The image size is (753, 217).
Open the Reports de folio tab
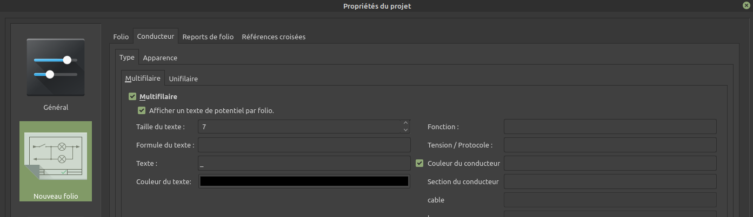click(x=208, y=37)
